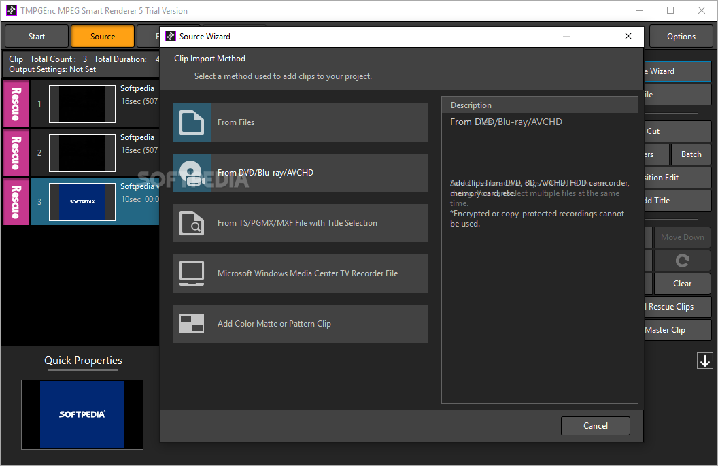
Task: Click the From Files document icon
Action: tap(192, 122)
